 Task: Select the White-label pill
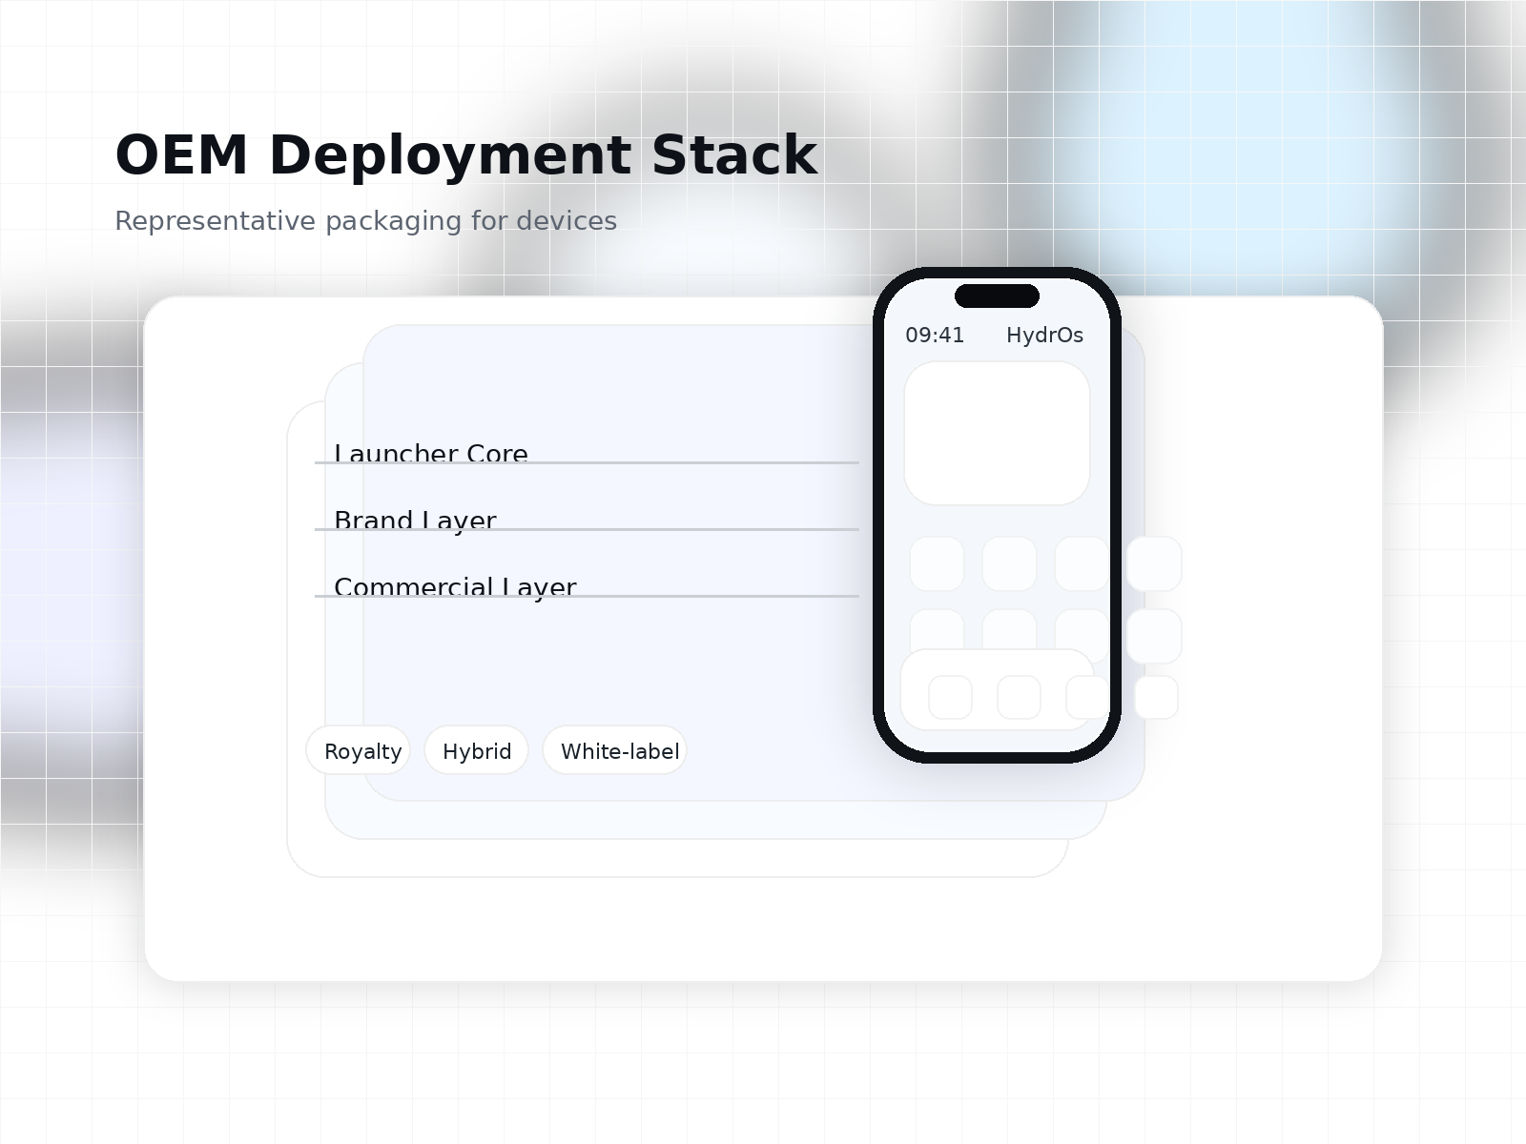click(613, 751)
